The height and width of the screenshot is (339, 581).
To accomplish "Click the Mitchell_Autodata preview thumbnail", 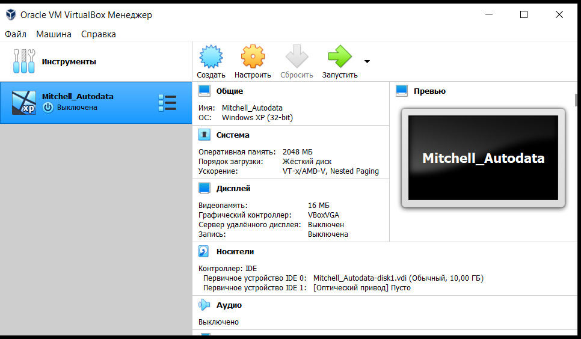I will coord(483,158).
